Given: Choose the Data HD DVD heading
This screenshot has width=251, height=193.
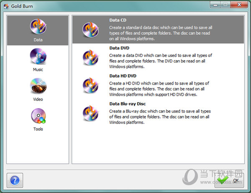Looking at the screenshot, I should pyautogui.click(x=123, y=76).
